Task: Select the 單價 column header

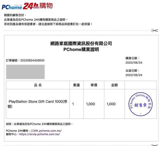Action: point(94,85)
